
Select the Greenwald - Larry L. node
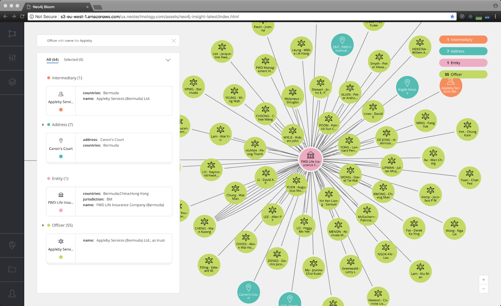click(351, 267)
